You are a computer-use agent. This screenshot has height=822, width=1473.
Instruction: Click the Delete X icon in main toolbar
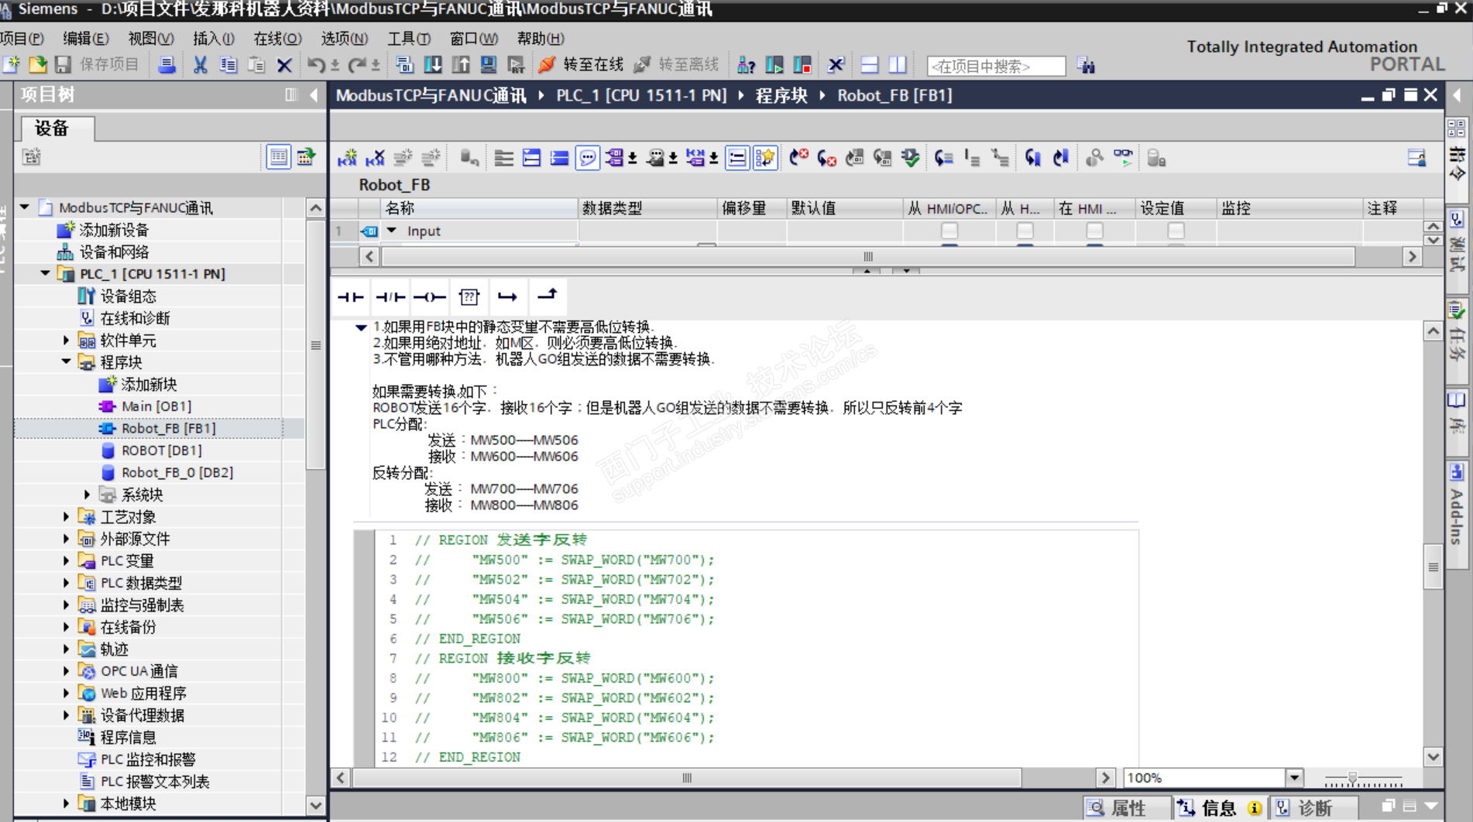pos(284,65)
